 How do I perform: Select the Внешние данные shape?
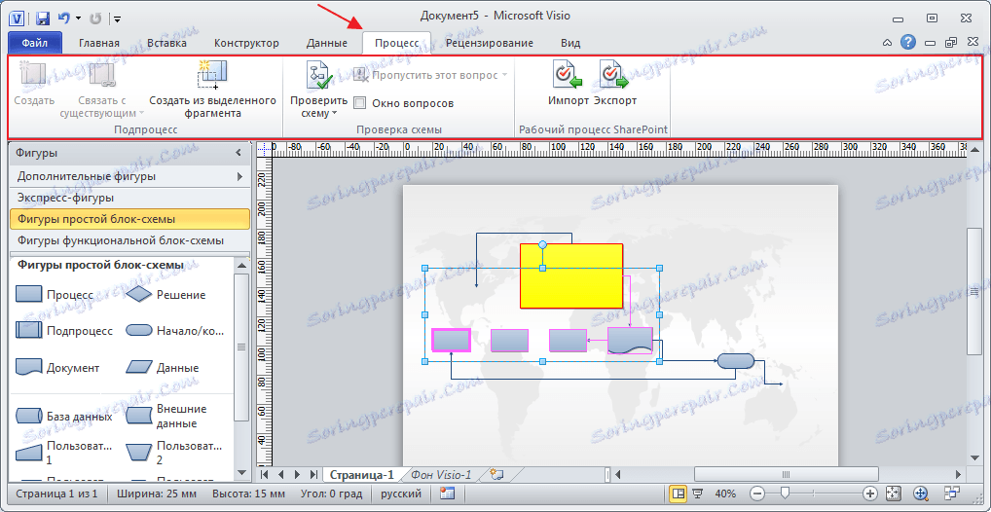(x=166, y=416)
